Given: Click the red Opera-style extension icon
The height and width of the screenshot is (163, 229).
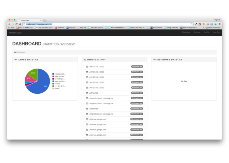Looking at the screenshot, I should [200, 24].
